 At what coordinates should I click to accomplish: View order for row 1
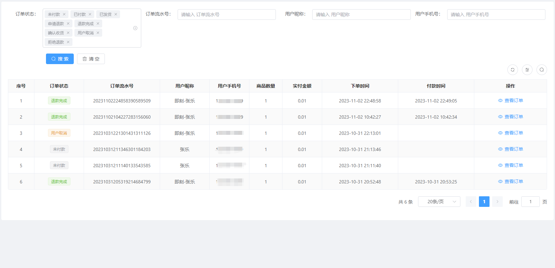pyautogui.click(x=510, y=101)
